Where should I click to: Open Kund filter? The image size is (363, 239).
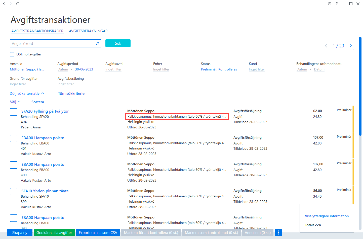tap(257, 69)
